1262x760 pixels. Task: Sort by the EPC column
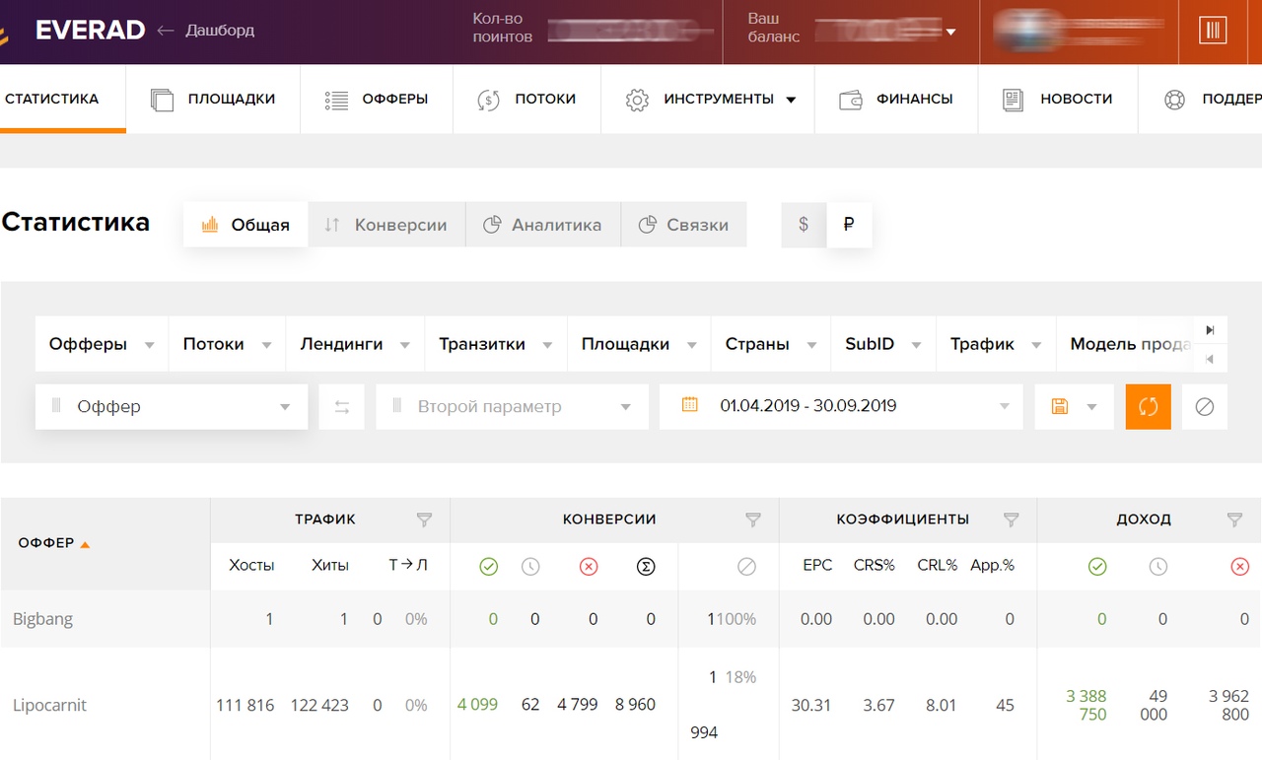pyautogui.click(x=817, y=565)
